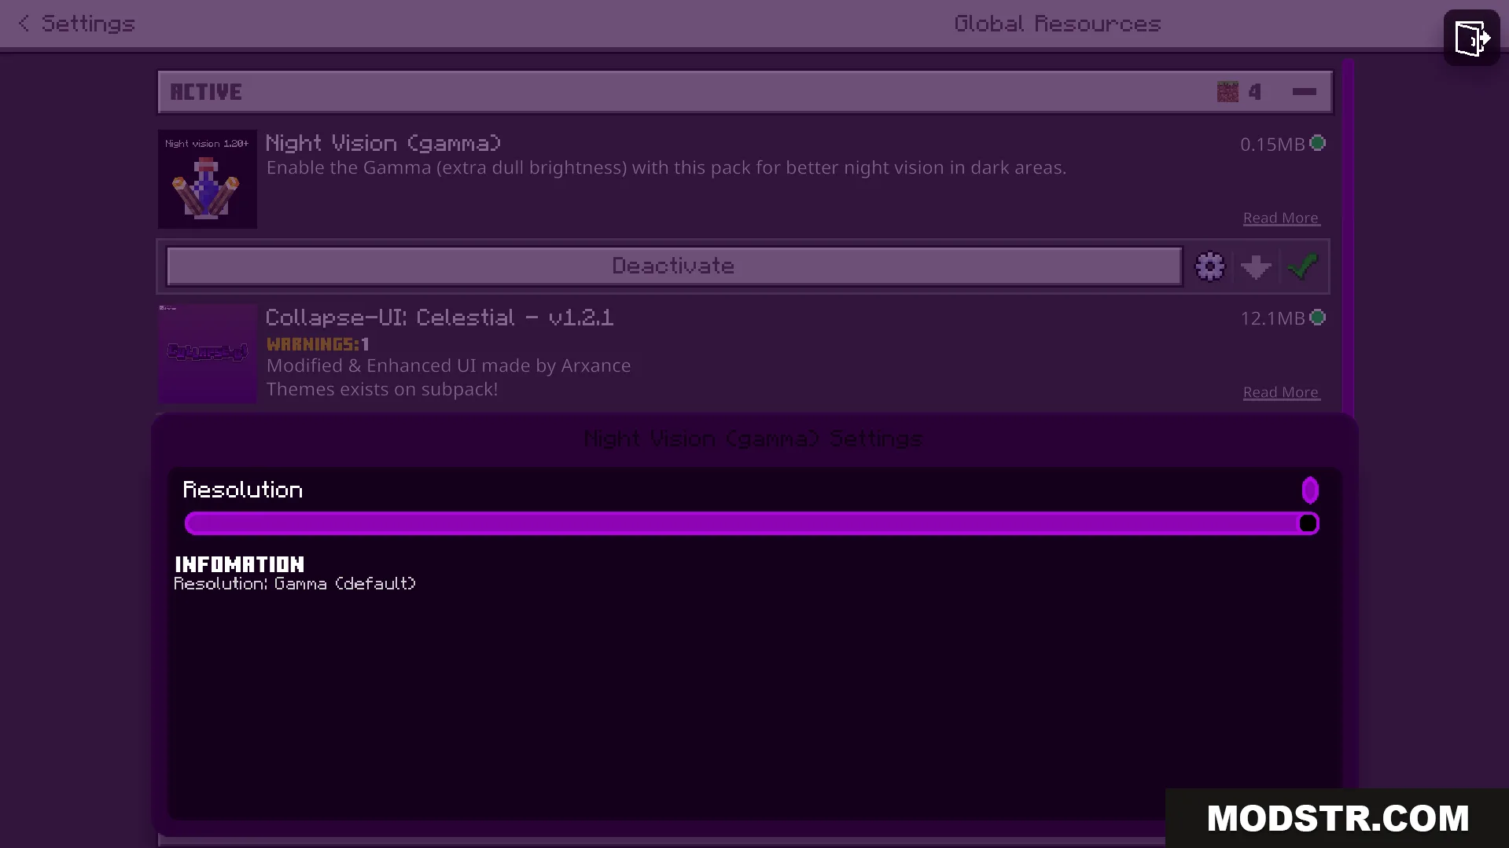Click the exit door icon
1509x848 pixels.
(x=1471, y=38)
